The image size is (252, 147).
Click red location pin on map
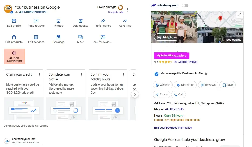pyautogui.click(x=220, y=18)
